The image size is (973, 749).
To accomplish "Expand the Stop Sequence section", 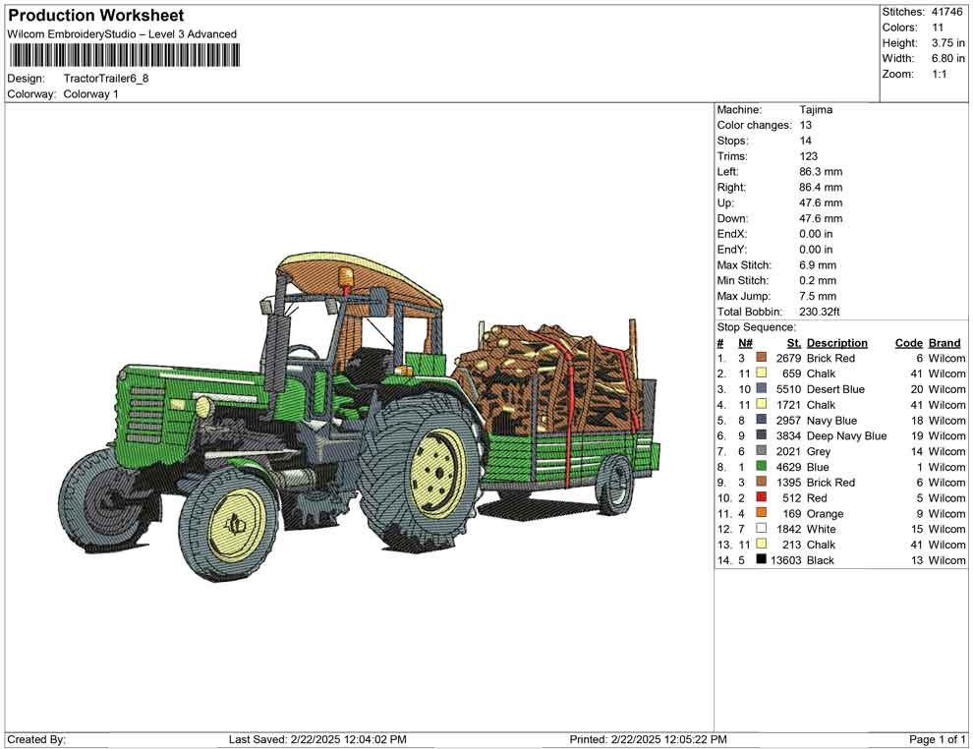I will pyautogui.click(x=754, y=326).
